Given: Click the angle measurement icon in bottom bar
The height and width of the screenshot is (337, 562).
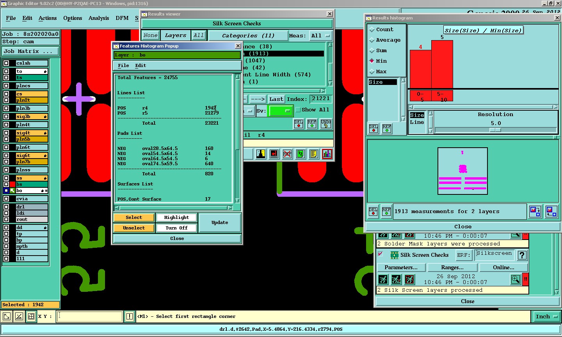Looking at the screenshot, I should click(x=19, y=316).
